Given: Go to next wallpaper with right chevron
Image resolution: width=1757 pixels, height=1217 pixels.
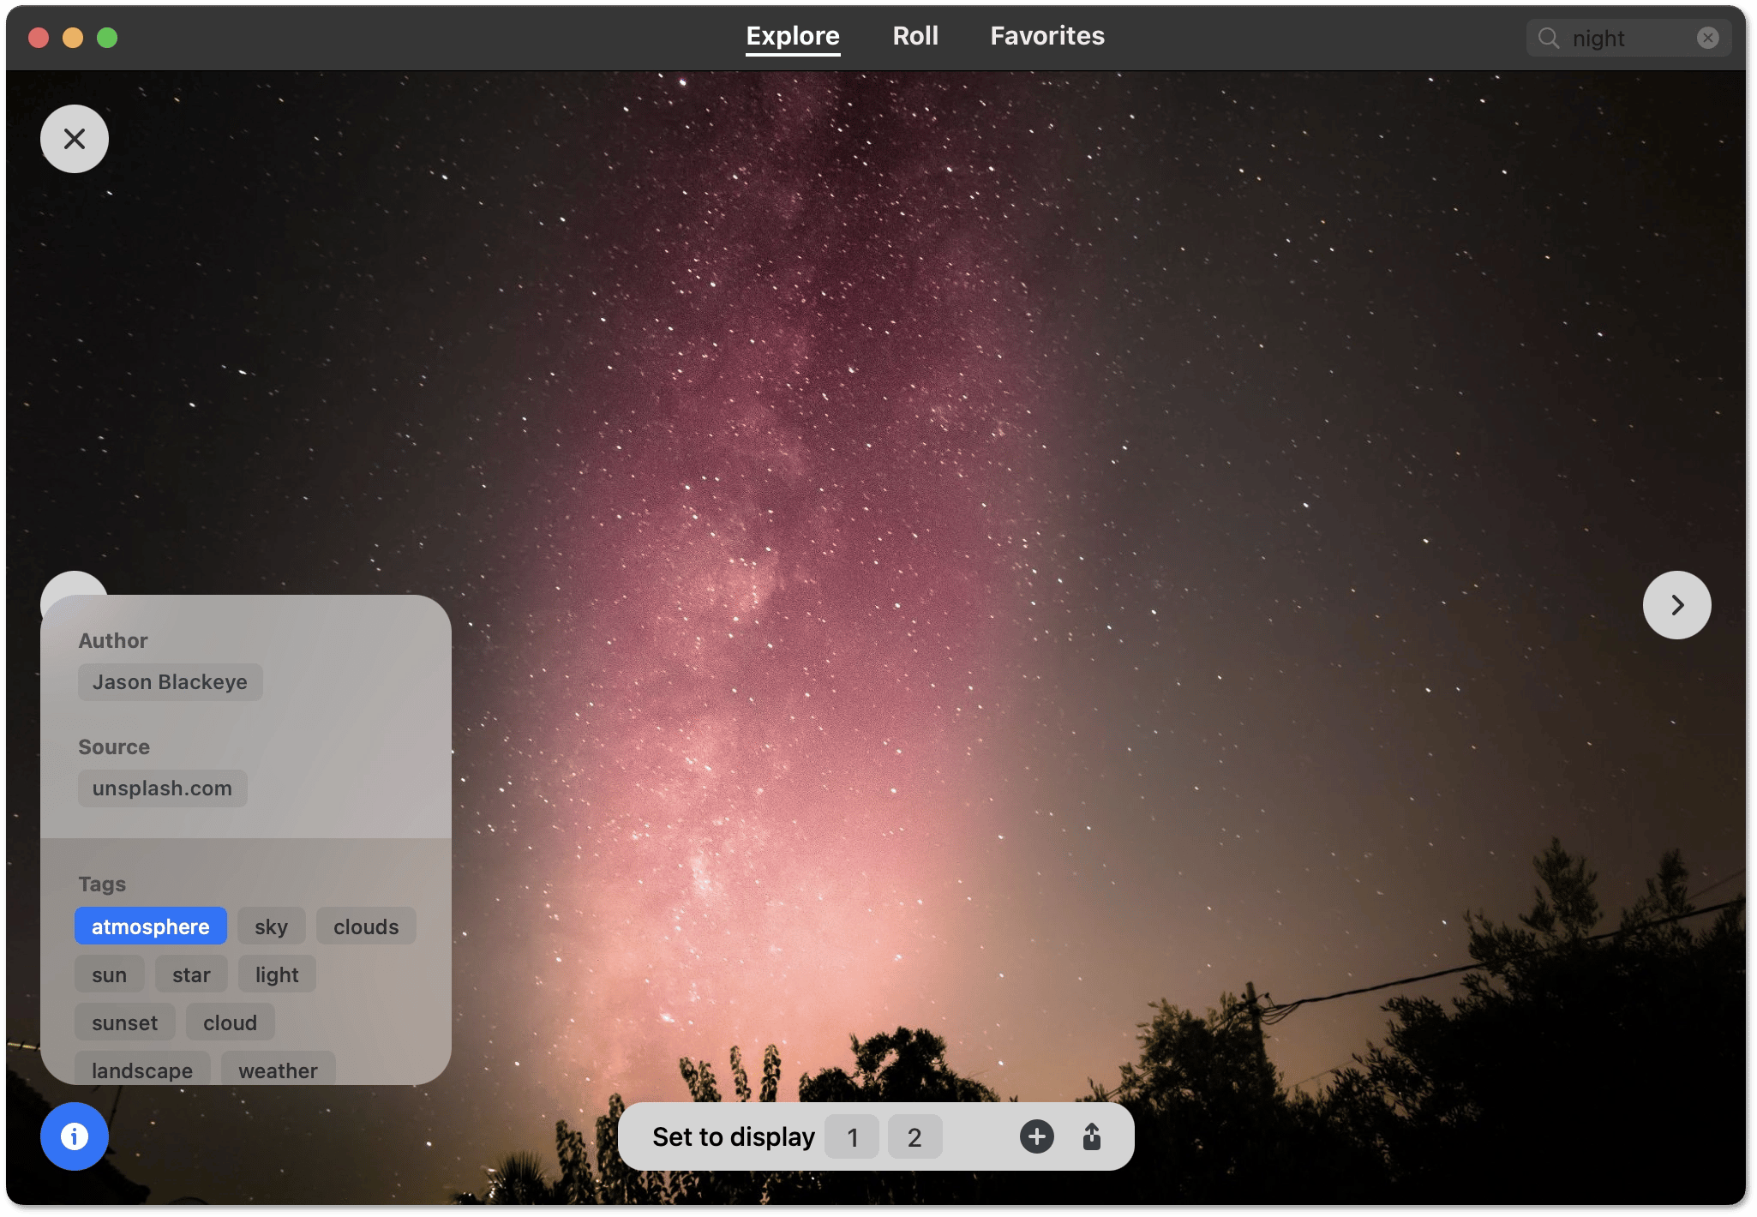Looking at the screenshot, I should [1676, 605].
